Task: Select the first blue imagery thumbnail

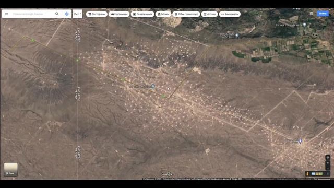Action: pyautogui.click(x=313, y=174)
